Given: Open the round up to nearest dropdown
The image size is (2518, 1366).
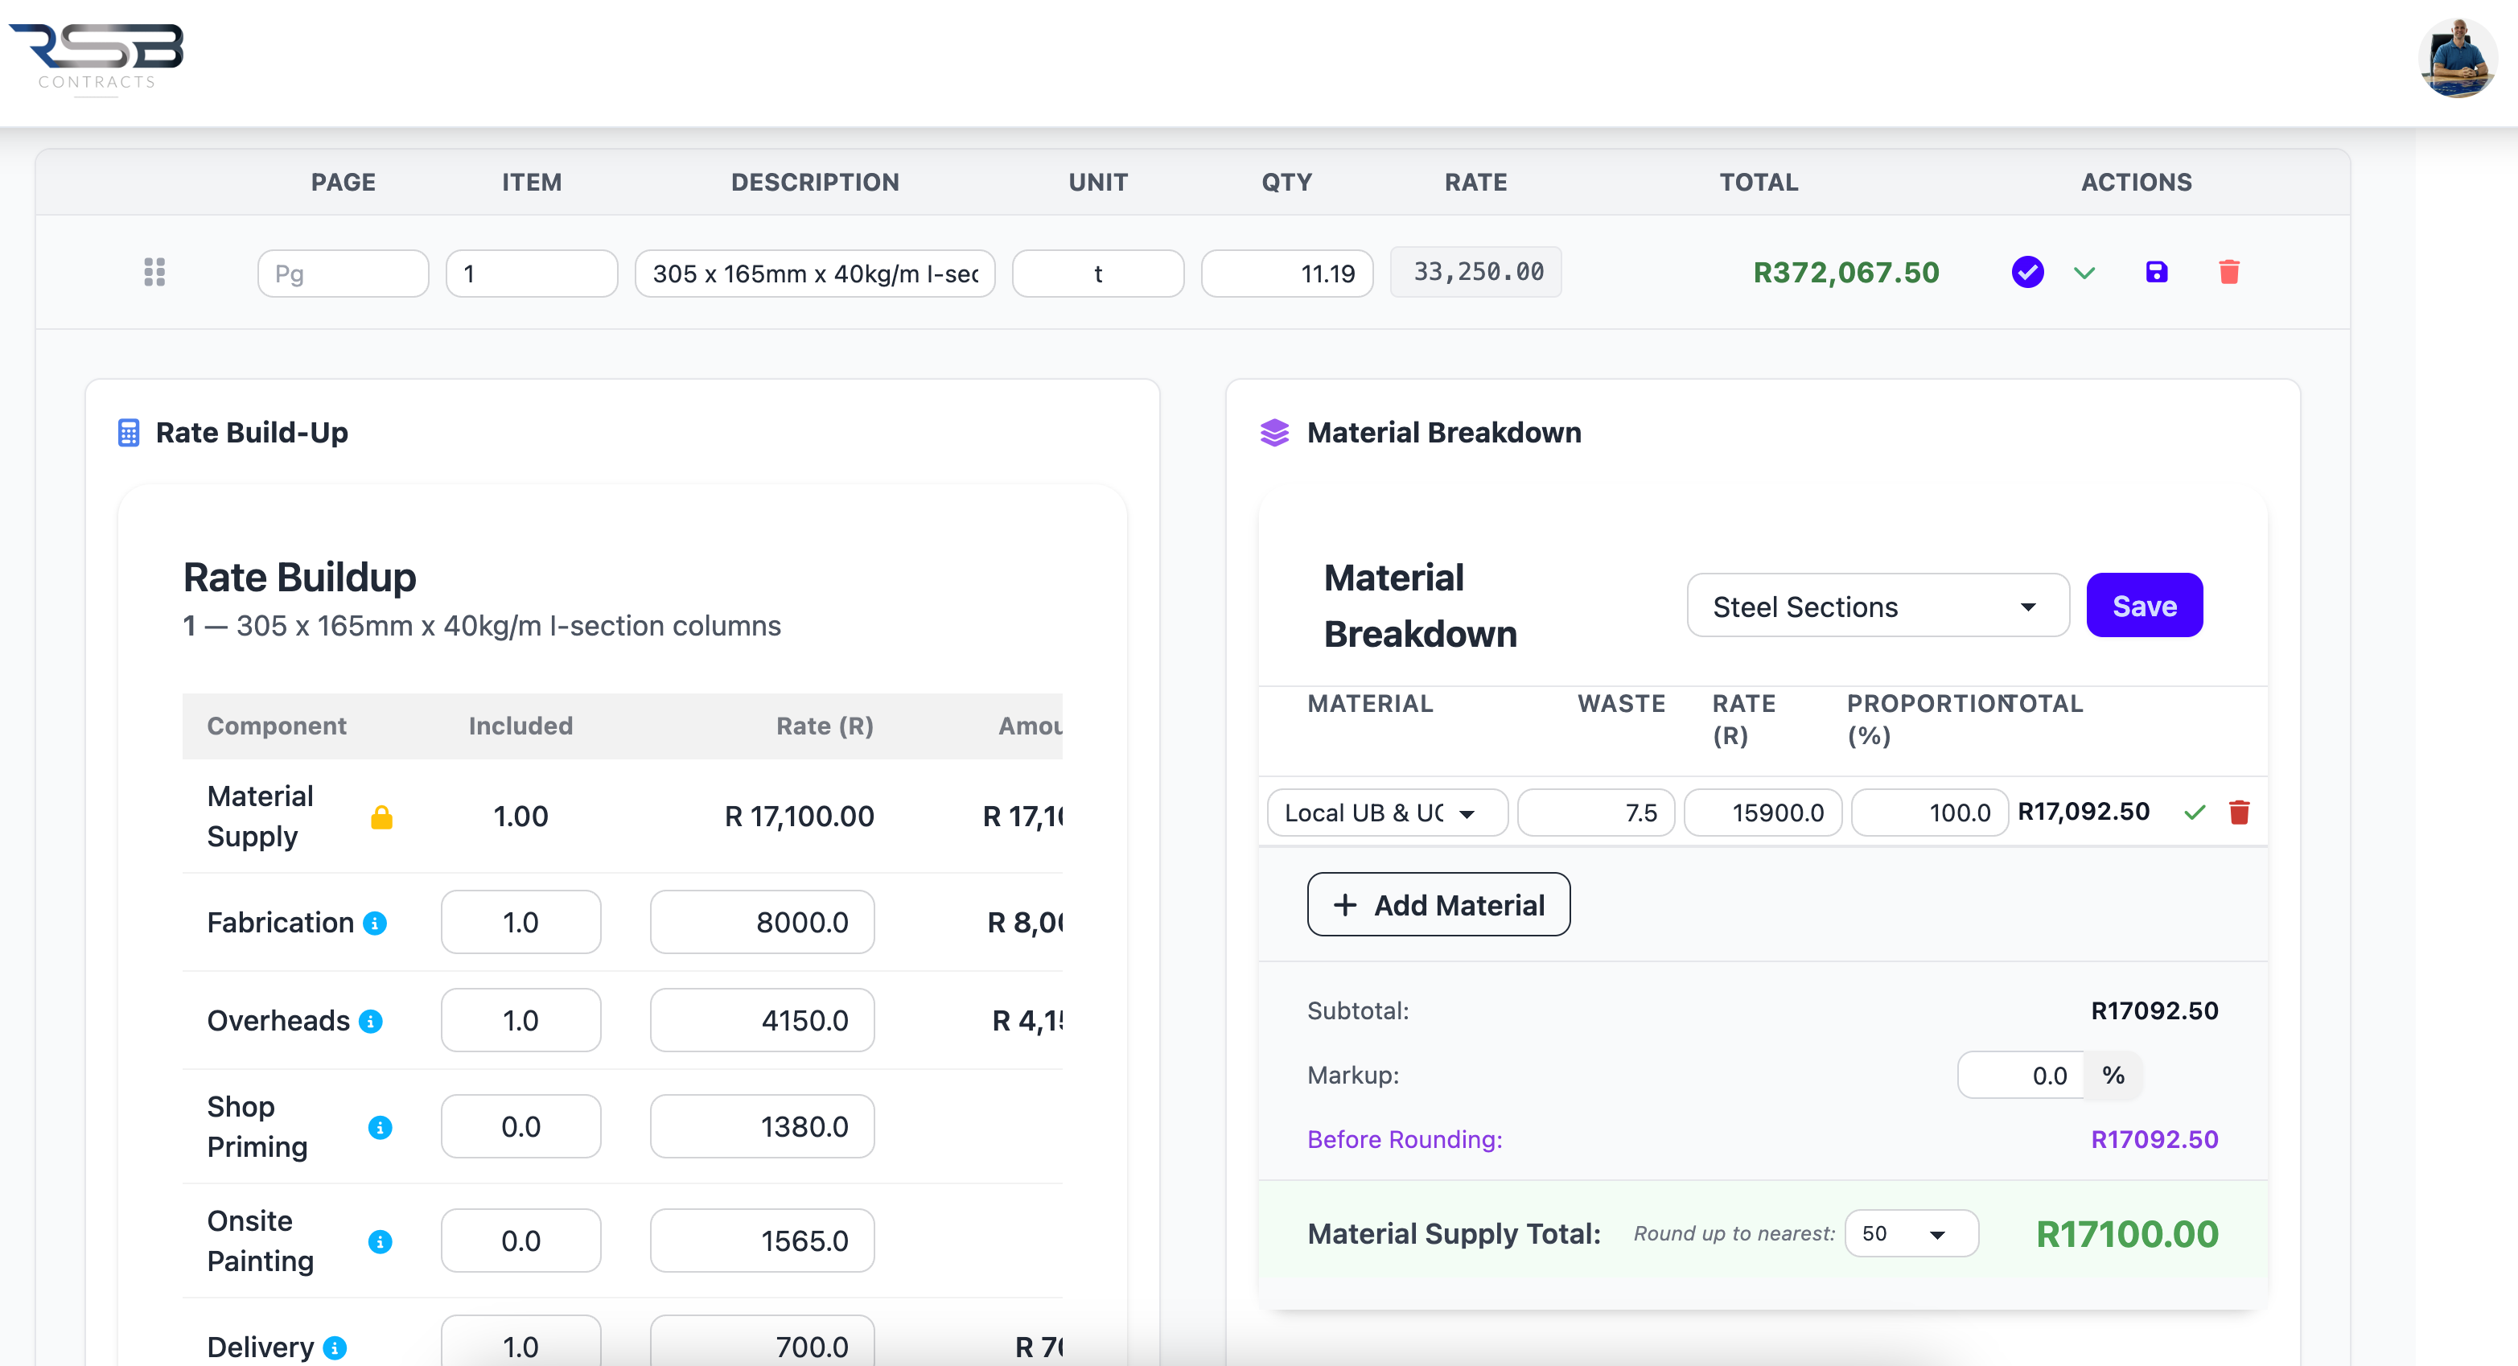Looking at the screenshot, I should 1910,1234.
